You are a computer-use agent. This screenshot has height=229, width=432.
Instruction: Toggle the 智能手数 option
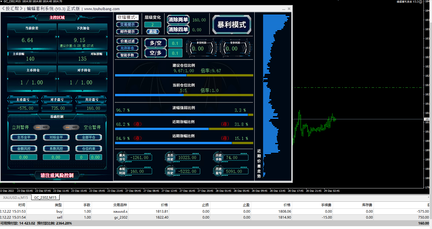coord(127,55)
